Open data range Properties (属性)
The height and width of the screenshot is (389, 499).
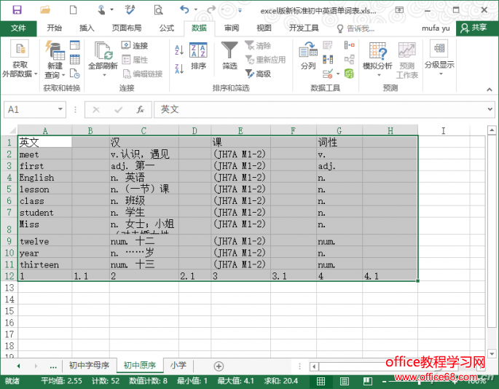coord(135,60)
